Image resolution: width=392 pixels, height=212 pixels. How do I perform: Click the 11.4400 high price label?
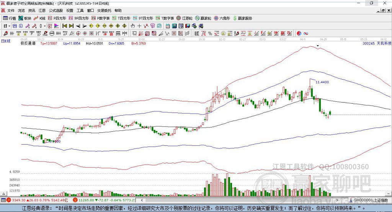click(x=322, y=82)
